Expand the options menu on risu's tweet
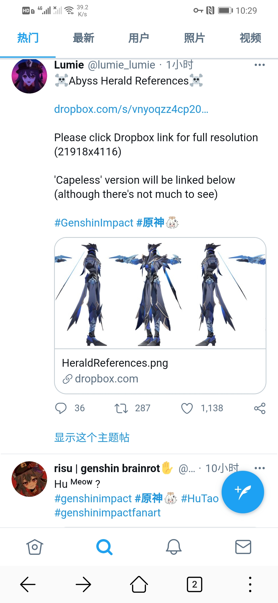Image resolution: width=278 pixels, height=603 pixels. pos(259,468)
